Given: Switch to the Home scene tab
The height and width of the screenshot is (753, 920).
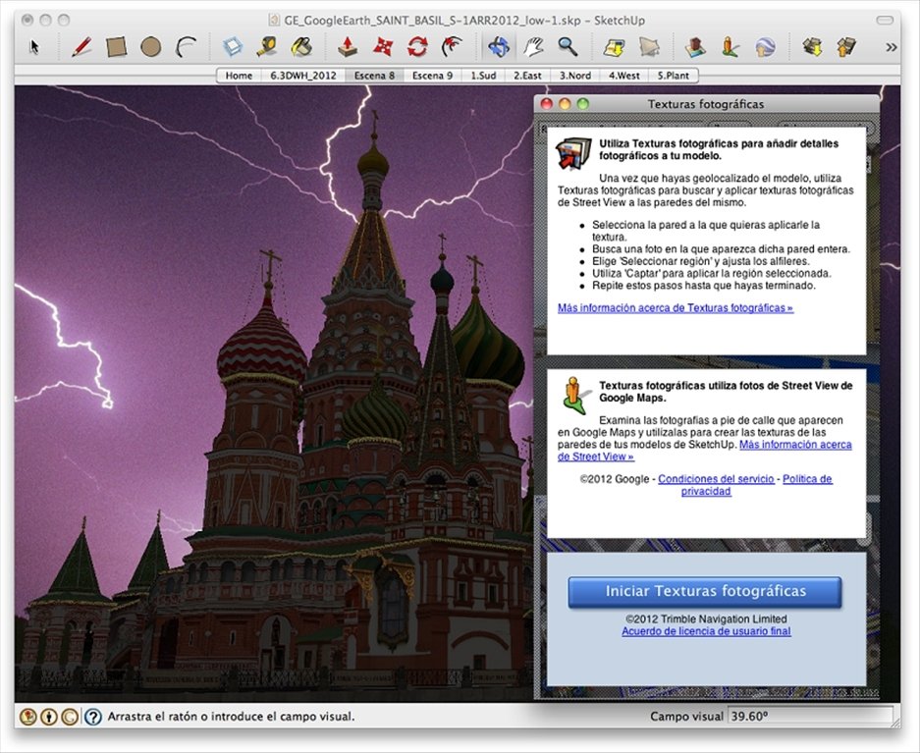Looking at the screenshot, I should (x=239, y=75).
